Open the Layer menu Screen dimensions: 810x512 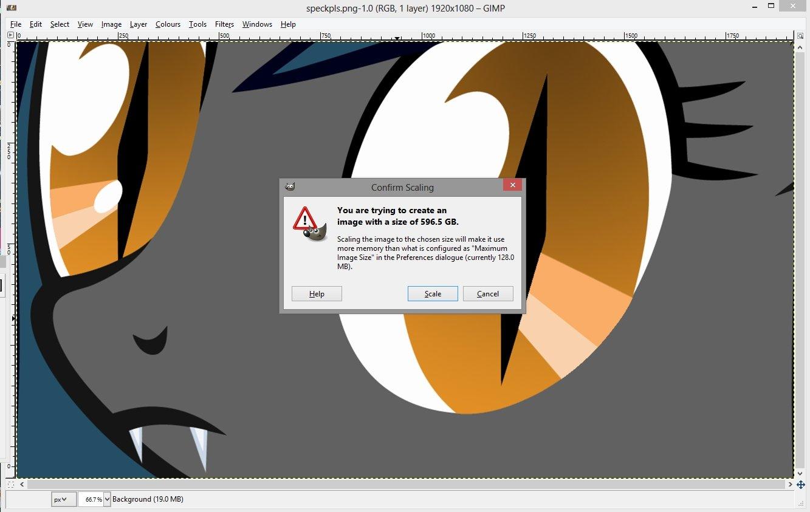point(139,24)
